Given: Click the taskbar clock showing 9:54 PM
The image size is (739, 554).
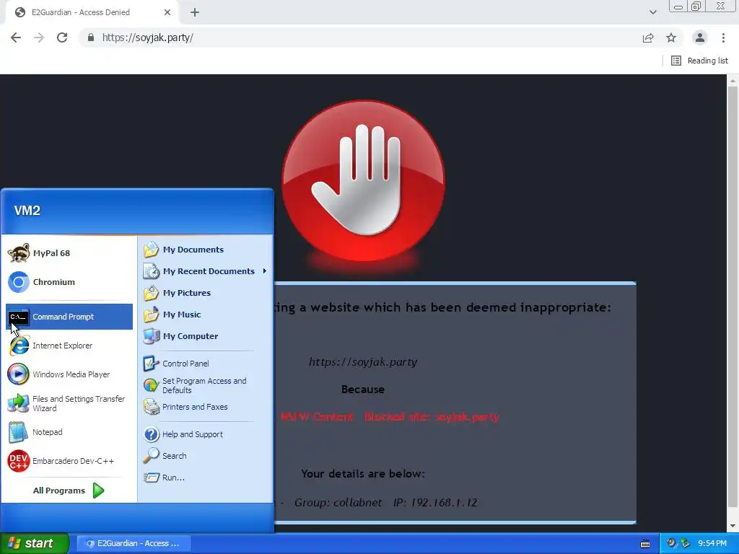Looking at the screenshot, I should (712, 543).
